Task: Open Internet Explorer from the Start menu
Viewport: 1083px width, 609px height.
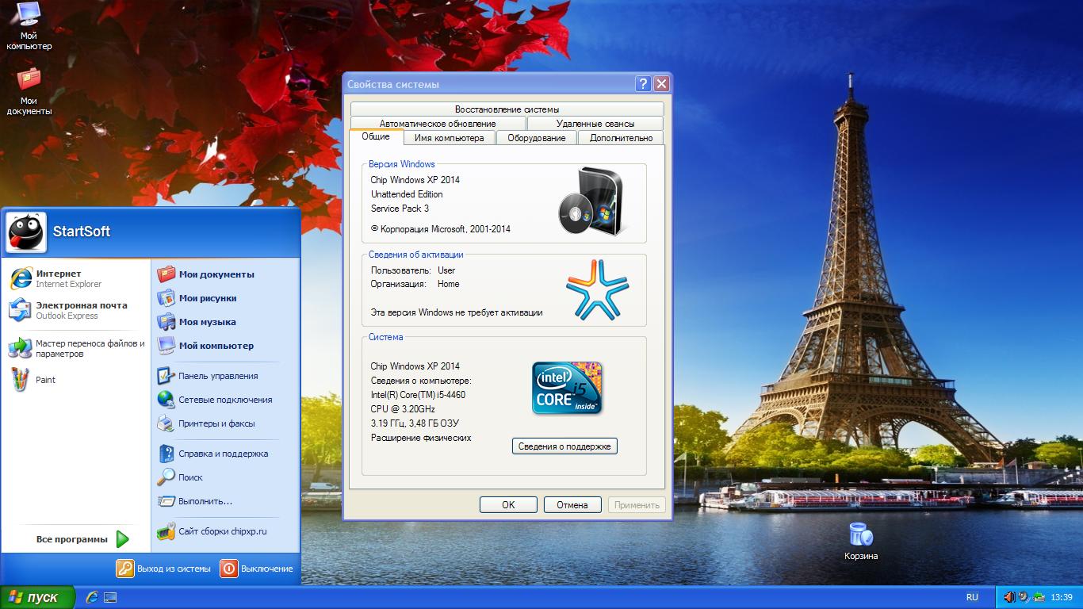Action: click(x=75, y=278)
